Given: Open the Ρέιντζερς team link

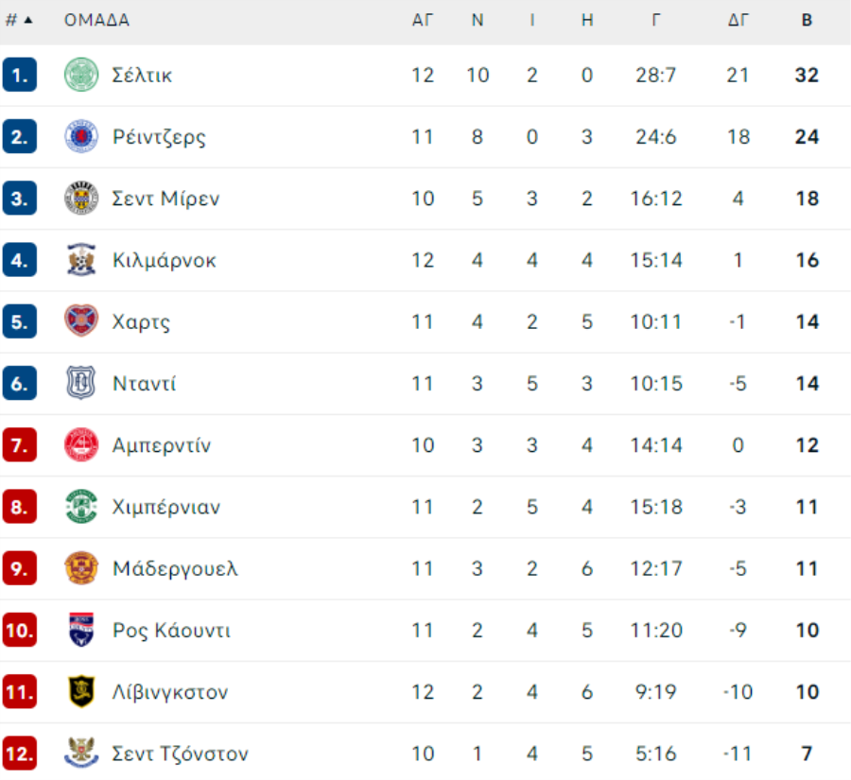Looking at the screenshot, I should point(159,137).
